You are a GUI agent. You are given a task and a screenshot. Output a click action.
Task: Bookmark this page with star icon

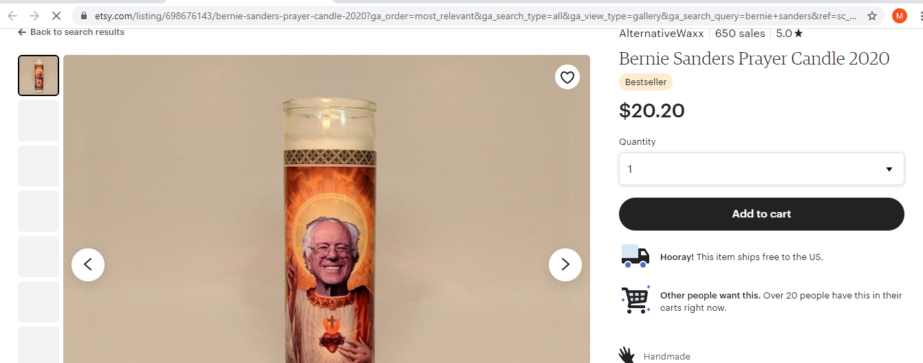(871, 15)
